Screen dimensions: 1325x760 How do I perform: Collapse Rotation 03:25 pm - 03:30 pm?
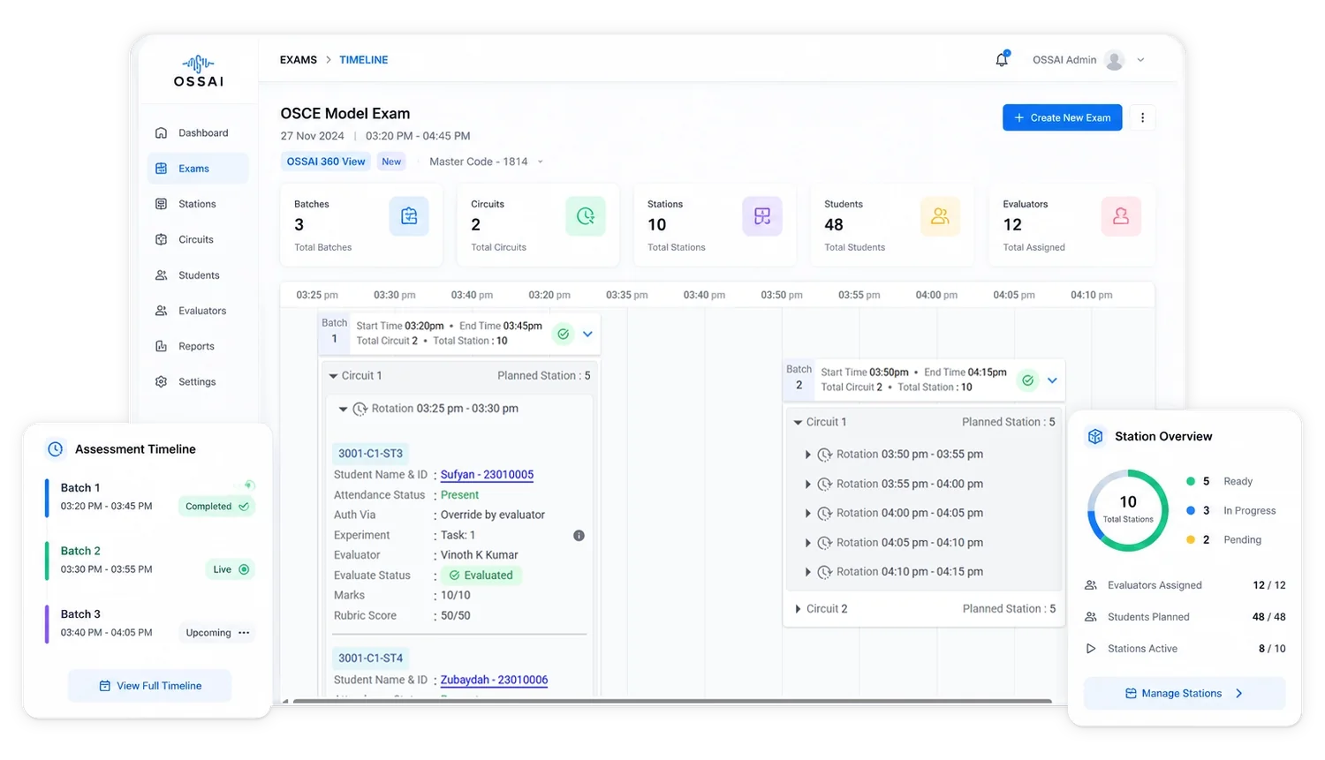coord(344,409)
